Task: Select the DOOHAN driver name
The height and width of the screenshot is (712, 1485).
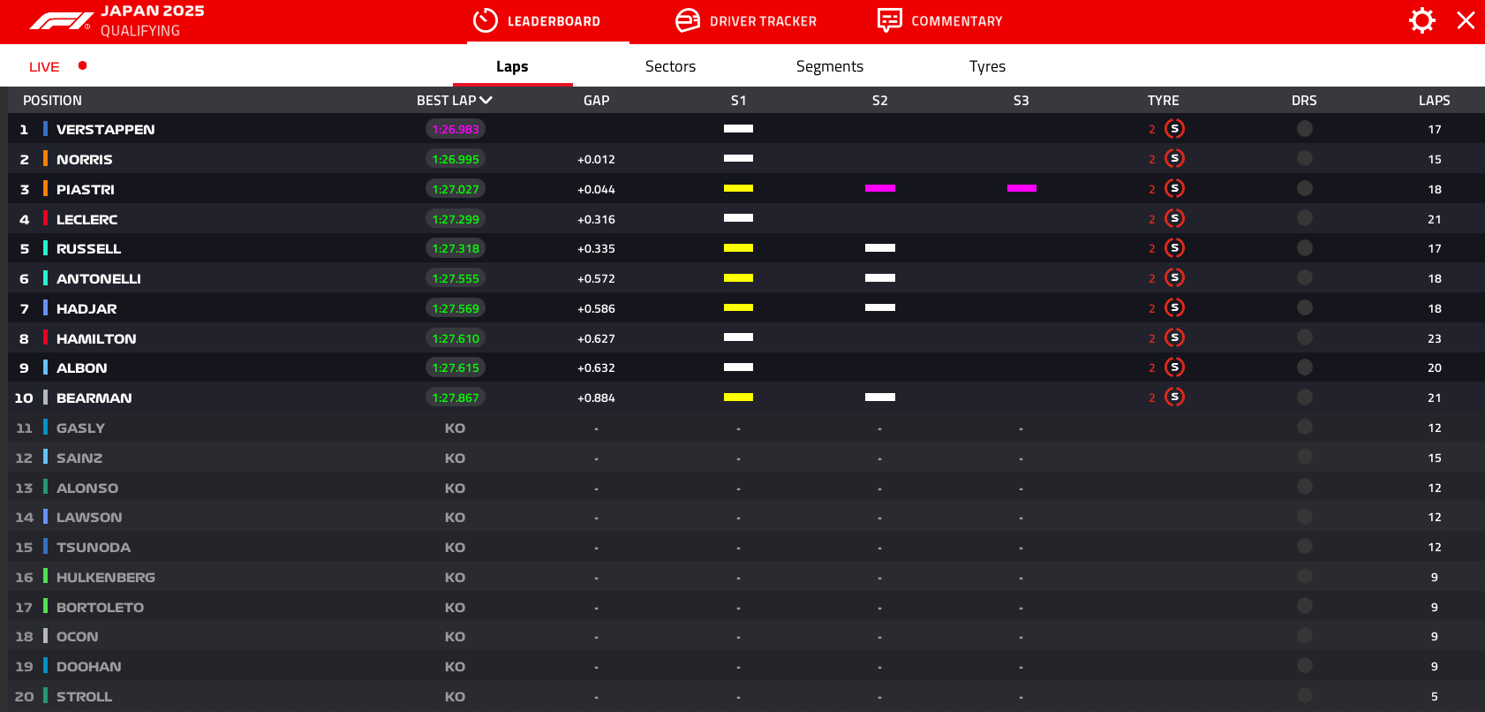Action: click(88, 666)
